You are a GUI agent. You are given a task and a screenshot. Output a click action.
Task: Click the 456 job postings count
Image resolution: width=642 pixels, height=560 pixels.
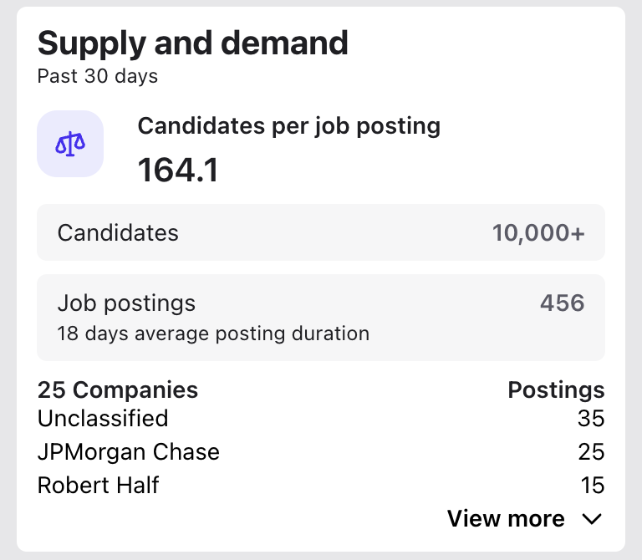[x=562, y=303]
